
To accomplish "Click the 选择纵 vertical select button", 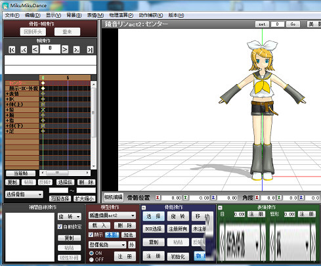I will point(65,182).
